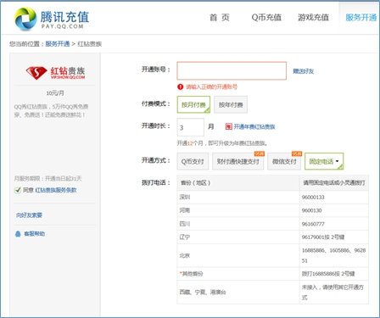Click the 辽宁 table cell
This screenshot has height=318, width=380.
pos(237,237)
